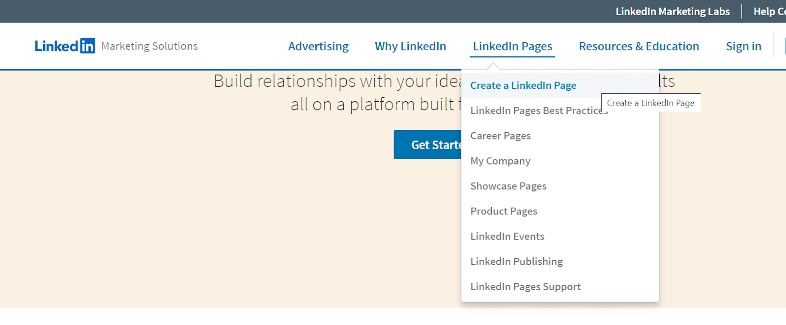Select the LinkedIn 'in' icon
The height and width of the screenshot is (325, 786).
(86, 46)
